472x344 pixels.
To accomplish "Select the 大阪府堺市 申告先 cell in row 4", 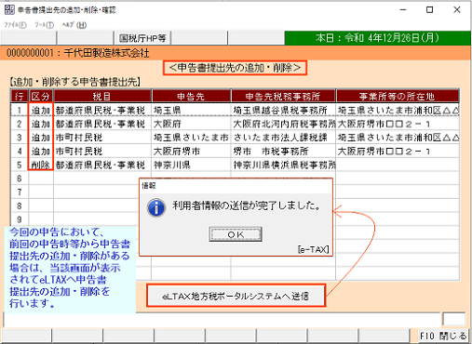I will pyautogui.click(x=191, y=152).
